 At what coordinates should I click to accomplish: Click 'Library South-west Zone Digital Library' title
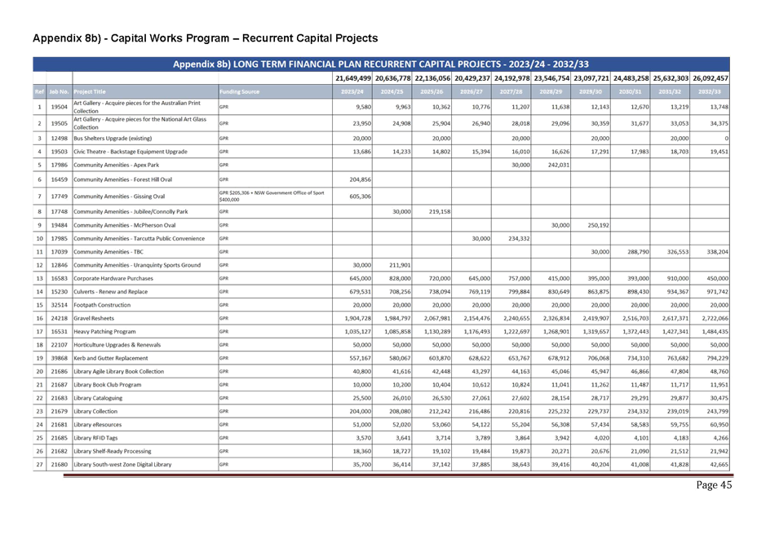tap(122, 465)
